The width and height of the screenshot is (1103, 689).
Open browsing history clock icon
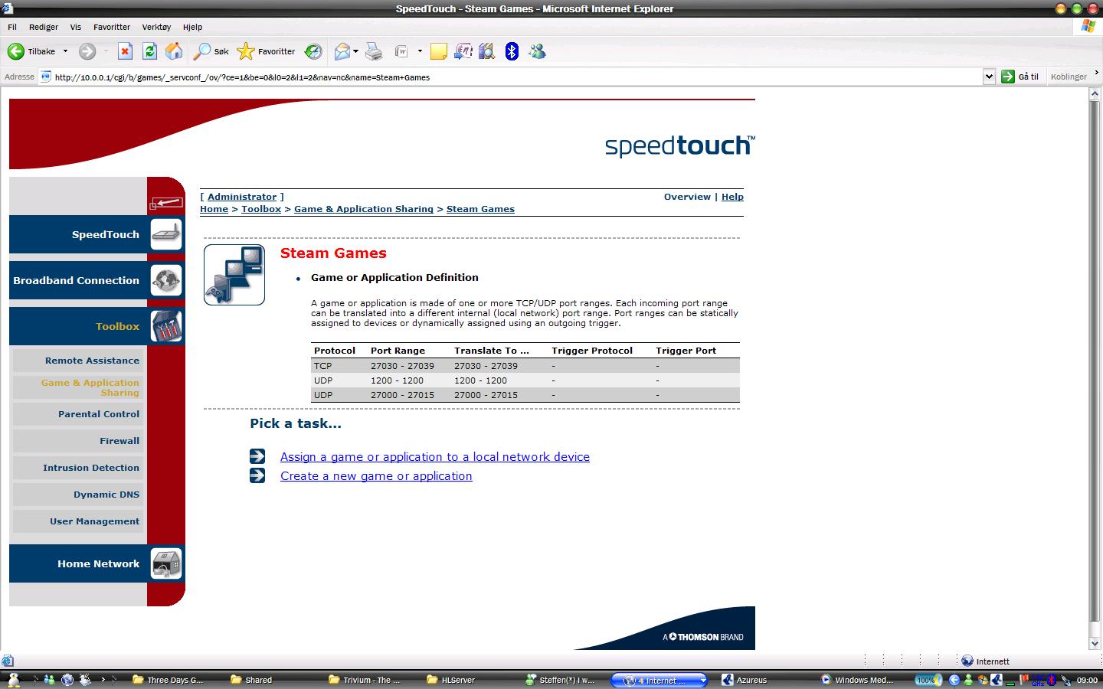(313, 51)
